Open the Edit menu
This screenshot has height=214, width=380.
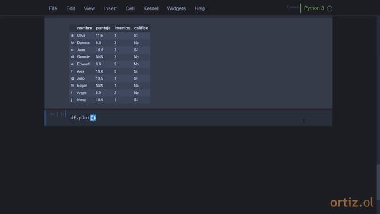[x=71, y=8]
